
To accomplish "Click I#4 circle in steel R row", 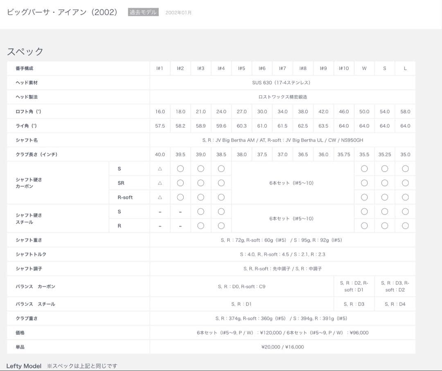I will pos(221,226).
